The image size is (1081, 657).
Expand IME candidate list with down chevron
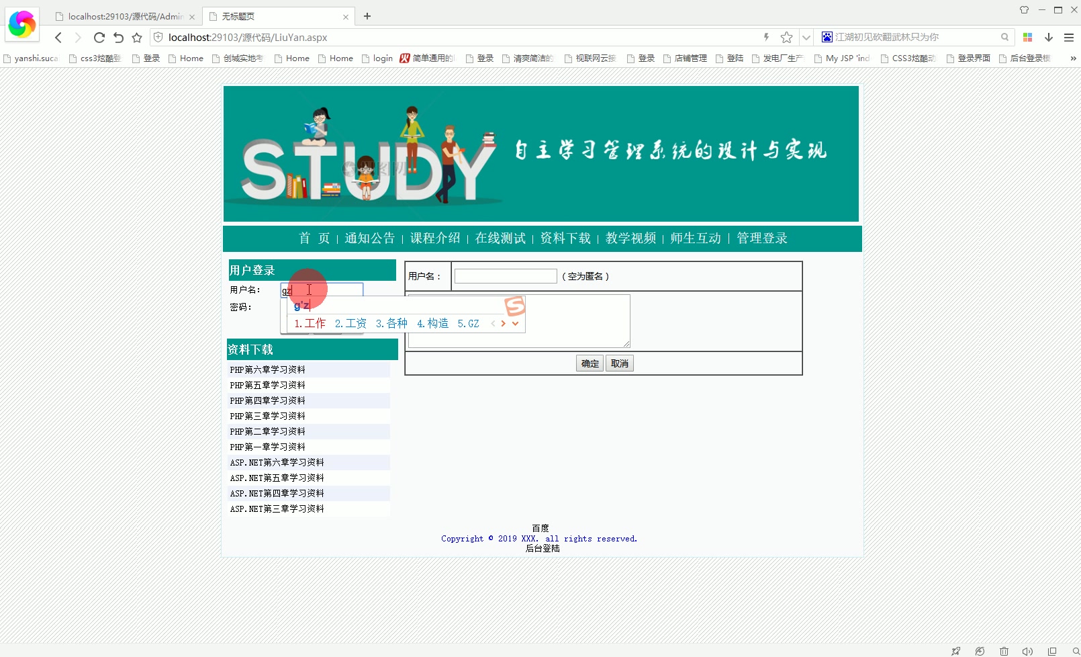515,323
